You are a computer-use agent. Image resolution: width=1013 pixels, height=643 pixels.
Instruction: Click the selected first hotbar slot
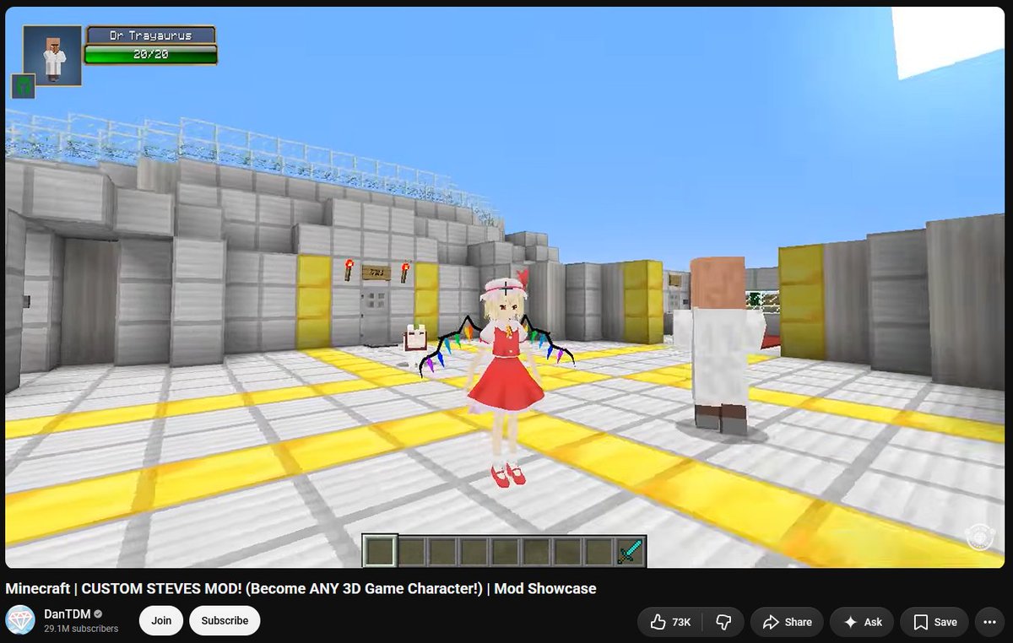(x=380, y=551)
